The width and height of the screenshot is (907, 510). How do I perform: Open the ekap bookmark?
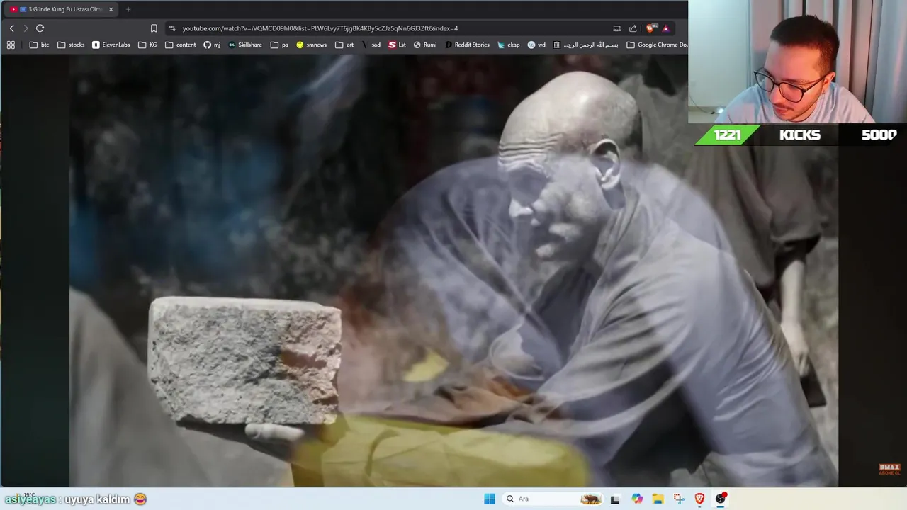pyautogui.click(x=509, y=45)
